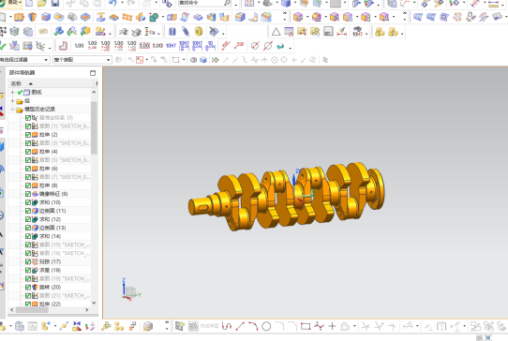Screen dimensions: 508x341
Task: Click the view triad in the viewport corner
Action: (130, 290)
